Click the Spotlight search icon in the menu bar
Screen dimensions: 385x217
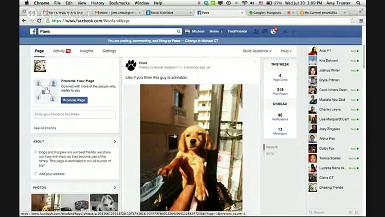click(358, 3)
